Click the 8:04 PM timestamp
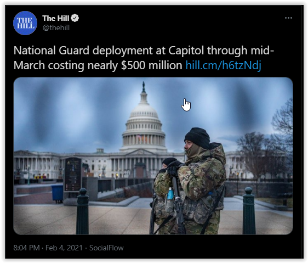 click(x=26, y=248)
